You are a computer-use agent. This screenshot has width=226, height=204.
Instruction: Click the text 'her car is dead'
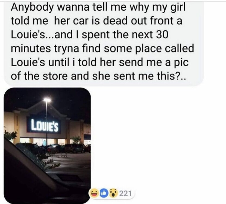click(91, 21)
